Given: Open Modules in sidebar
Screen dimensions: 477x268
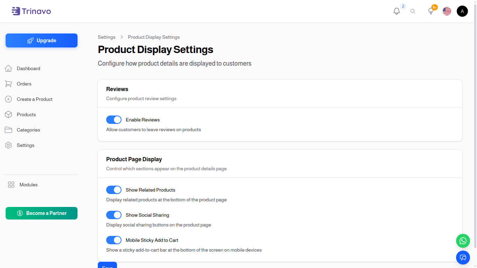Looking at the screenshot, I should coord(29,185).
